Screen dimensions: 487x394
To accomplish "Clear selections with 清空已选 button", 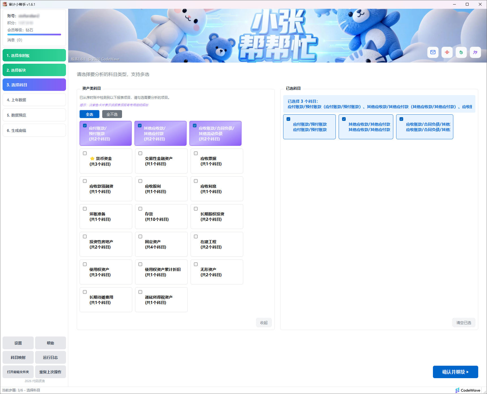I will click(x=463, y=323).
